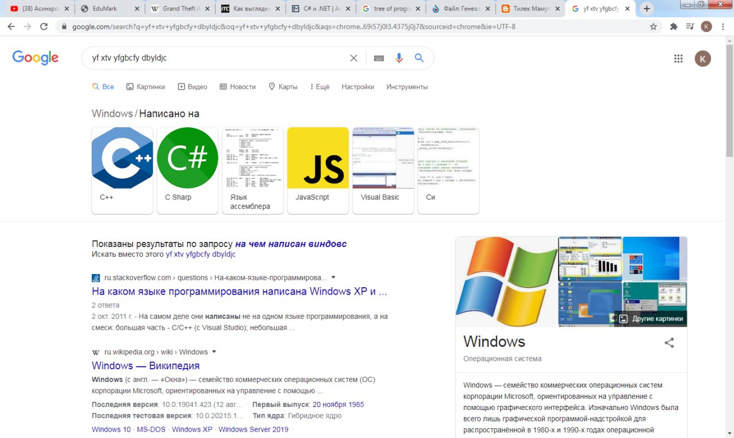The height and width of the screenshot is (438, 734).
Task: Open Windows — Википедия result
Action: coord(146,366)
